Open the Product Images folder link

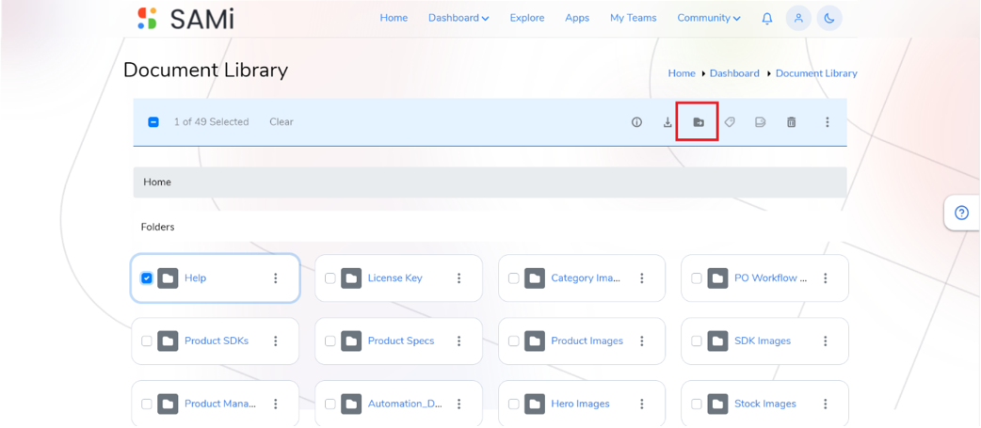tap(587, 341)
